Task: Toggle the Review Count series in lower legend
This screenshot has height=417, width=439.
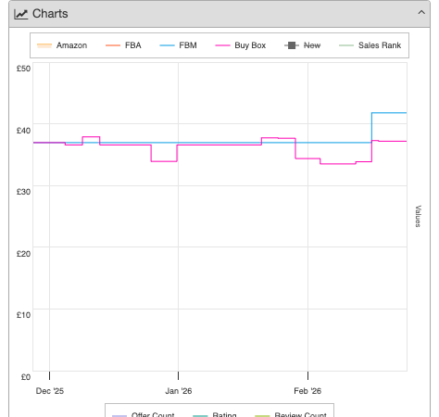Action: [291, 414]
